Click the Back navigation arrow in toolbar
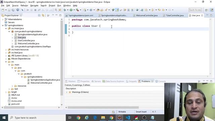The height and width of the screenshot is (121, 215). coord(163,10)
